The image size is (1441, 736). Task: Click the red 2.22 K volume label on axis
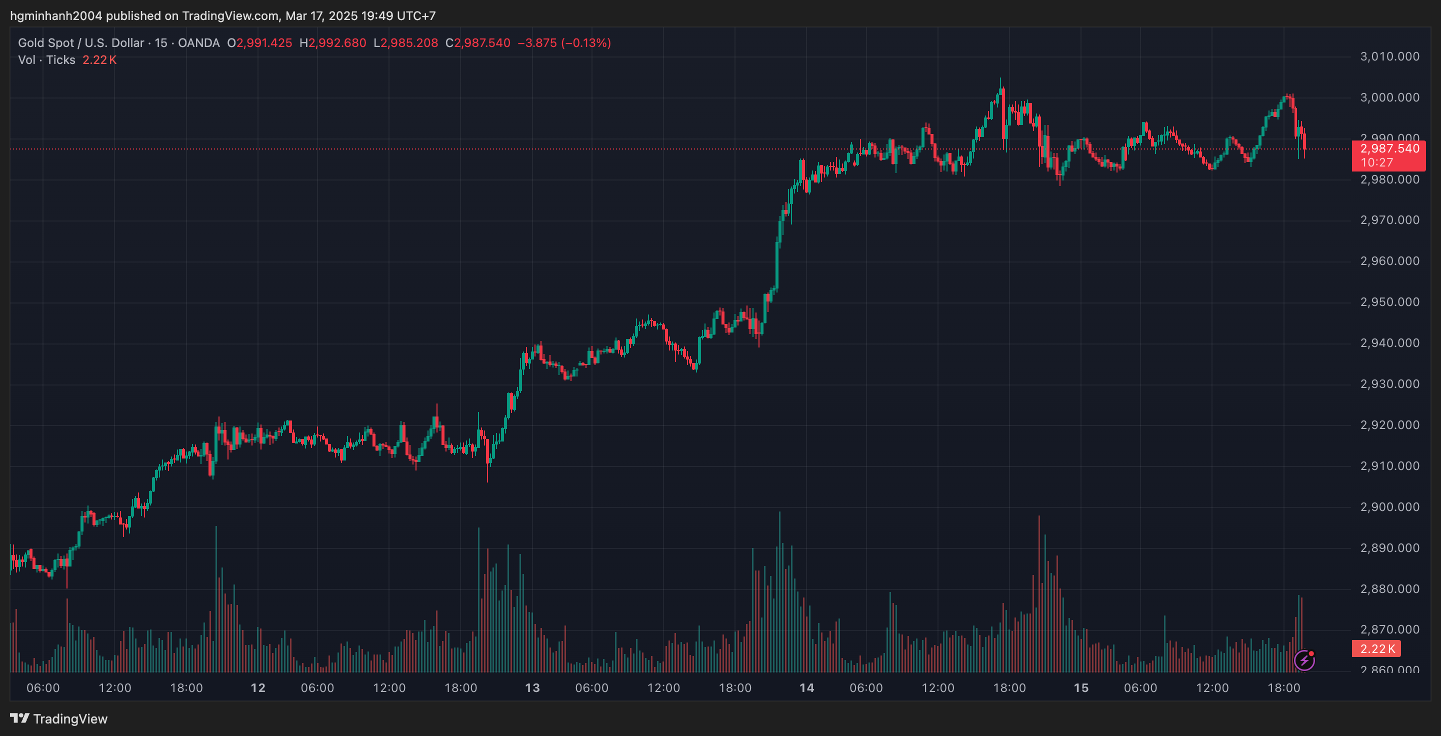pyautogui.click(x=1376, y=649)
